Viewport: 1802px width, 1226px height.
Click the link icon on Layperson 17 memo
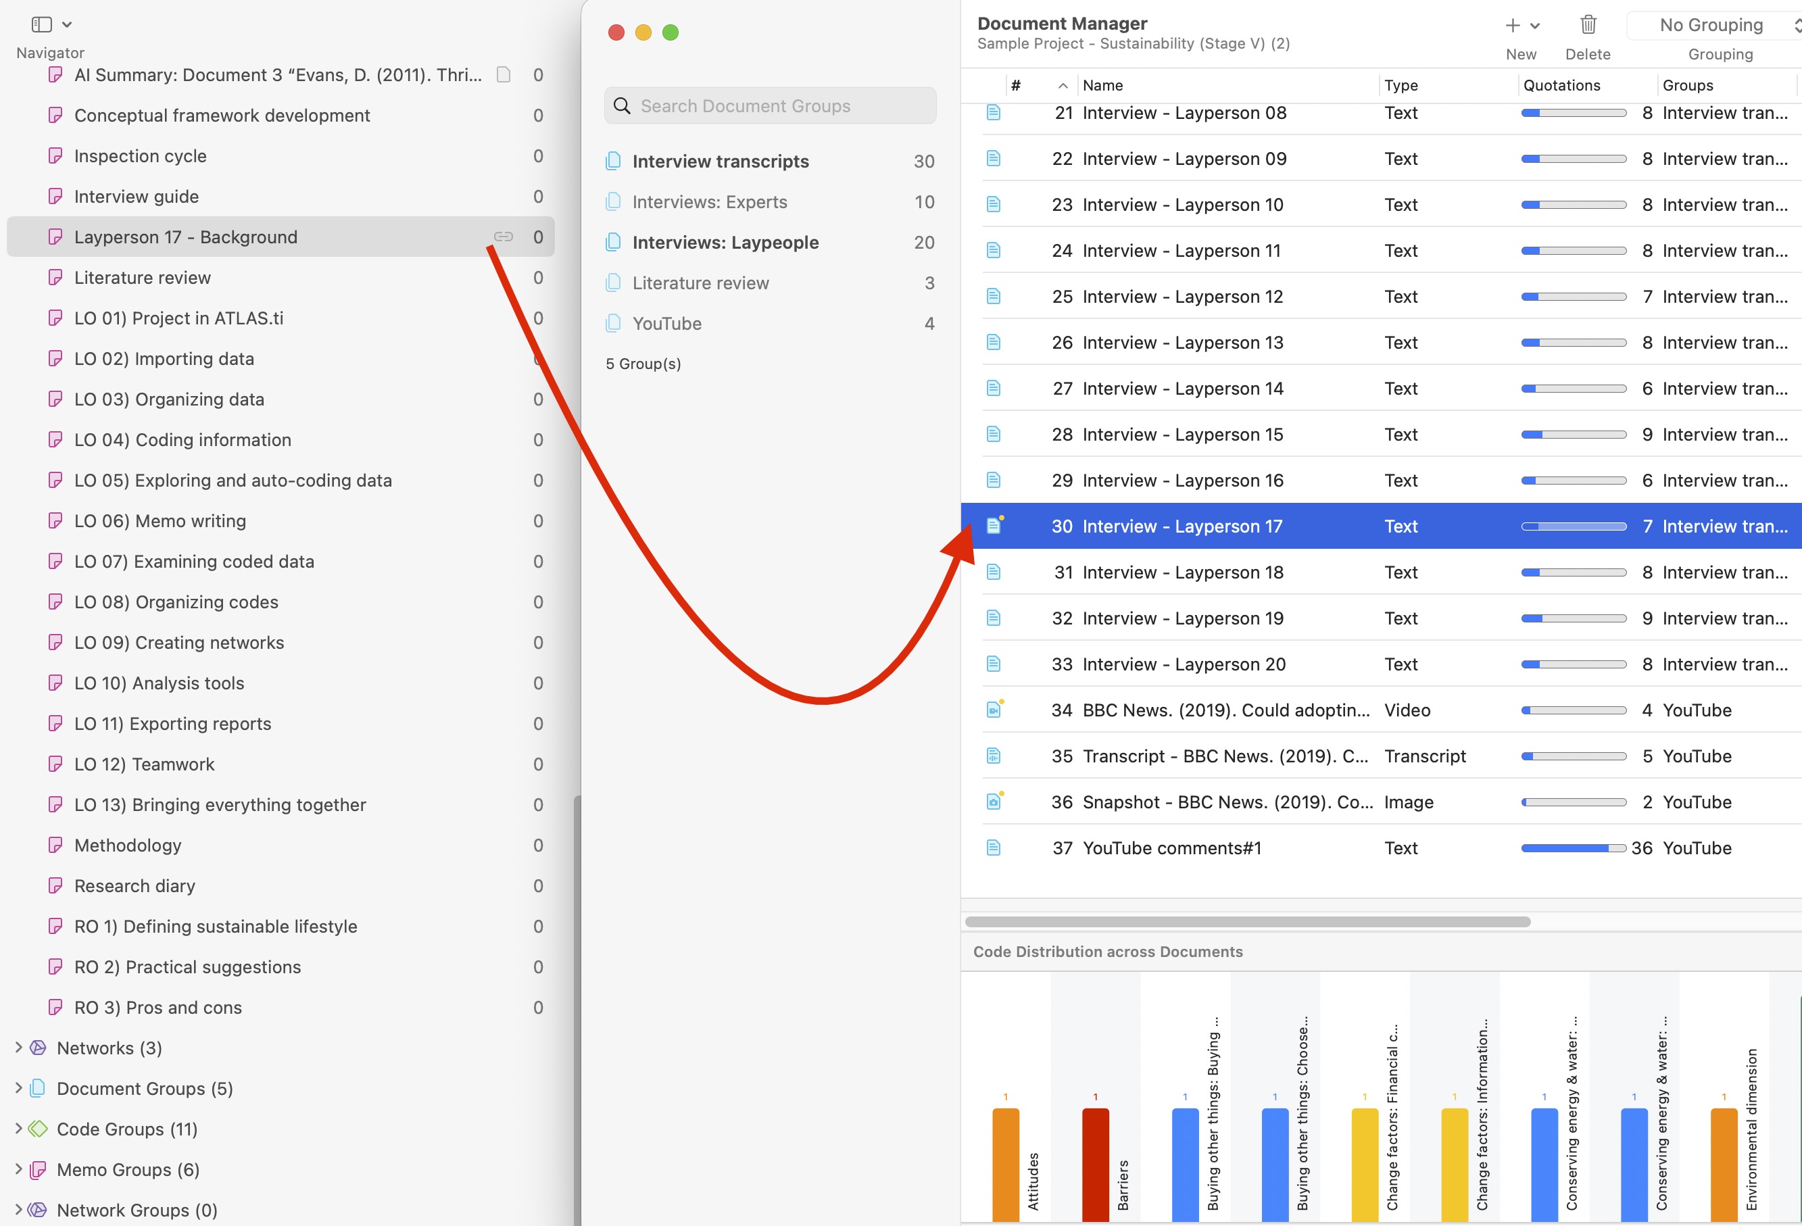504,237
